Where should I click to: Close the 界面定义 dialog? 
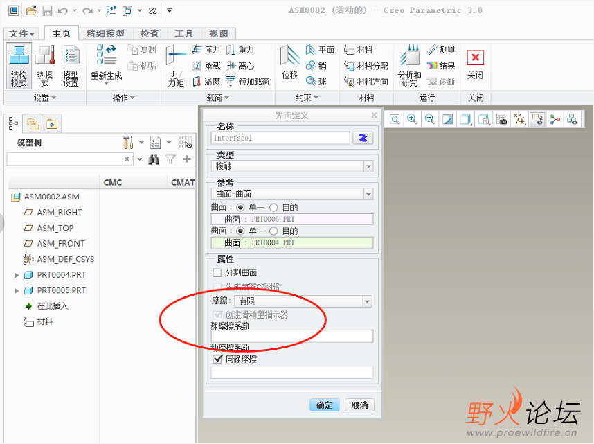374,115
